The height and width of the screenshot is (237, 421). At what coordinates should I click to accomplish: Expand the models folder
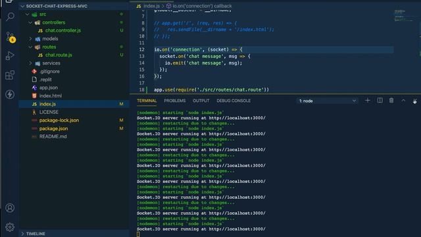(30, 39)
